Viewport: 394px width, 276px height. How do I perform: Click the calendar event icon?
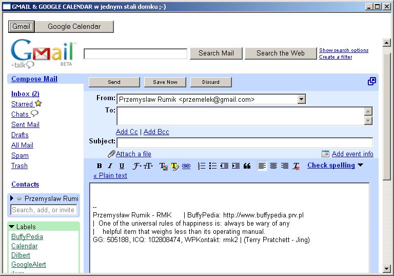pos(325,154)
